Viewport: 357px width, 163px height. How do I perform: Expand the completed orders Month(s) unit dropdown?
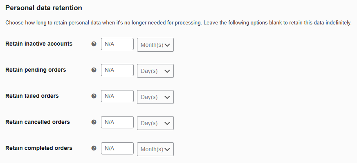click(x=156, y=149)
